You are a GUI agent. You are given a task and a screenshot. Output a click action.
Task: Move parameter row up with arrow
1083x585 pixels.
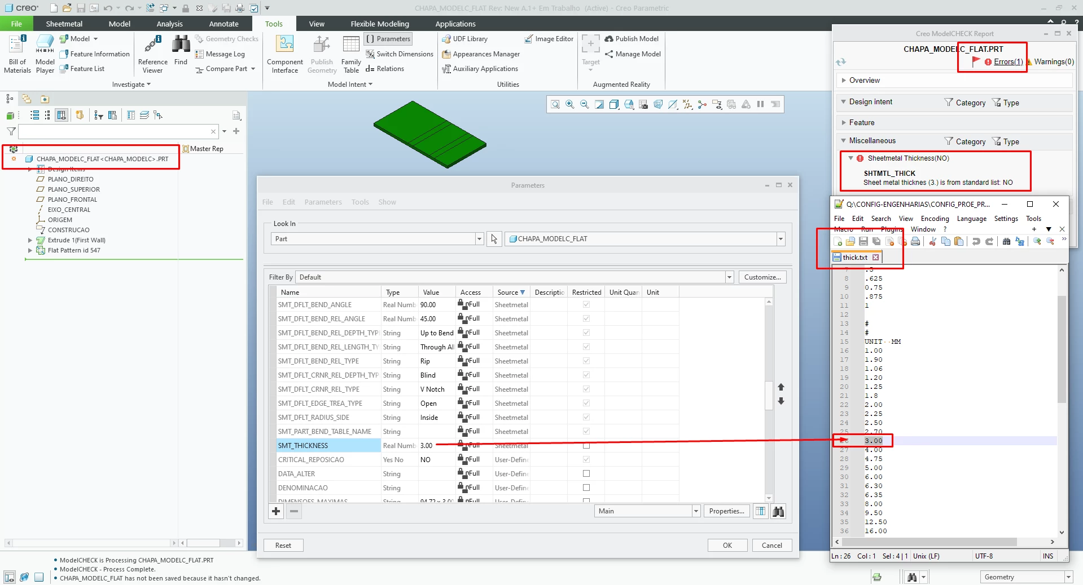tap(781, 387)
